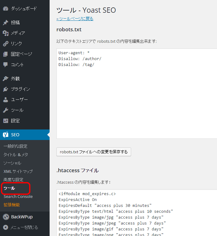
Task: Click the media icon next to メディア
Action: click(x=6, y=33)
